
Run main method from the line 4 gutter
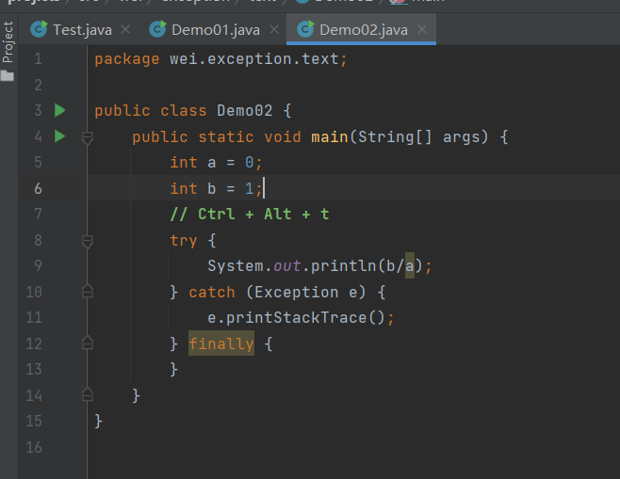point(59,136)
